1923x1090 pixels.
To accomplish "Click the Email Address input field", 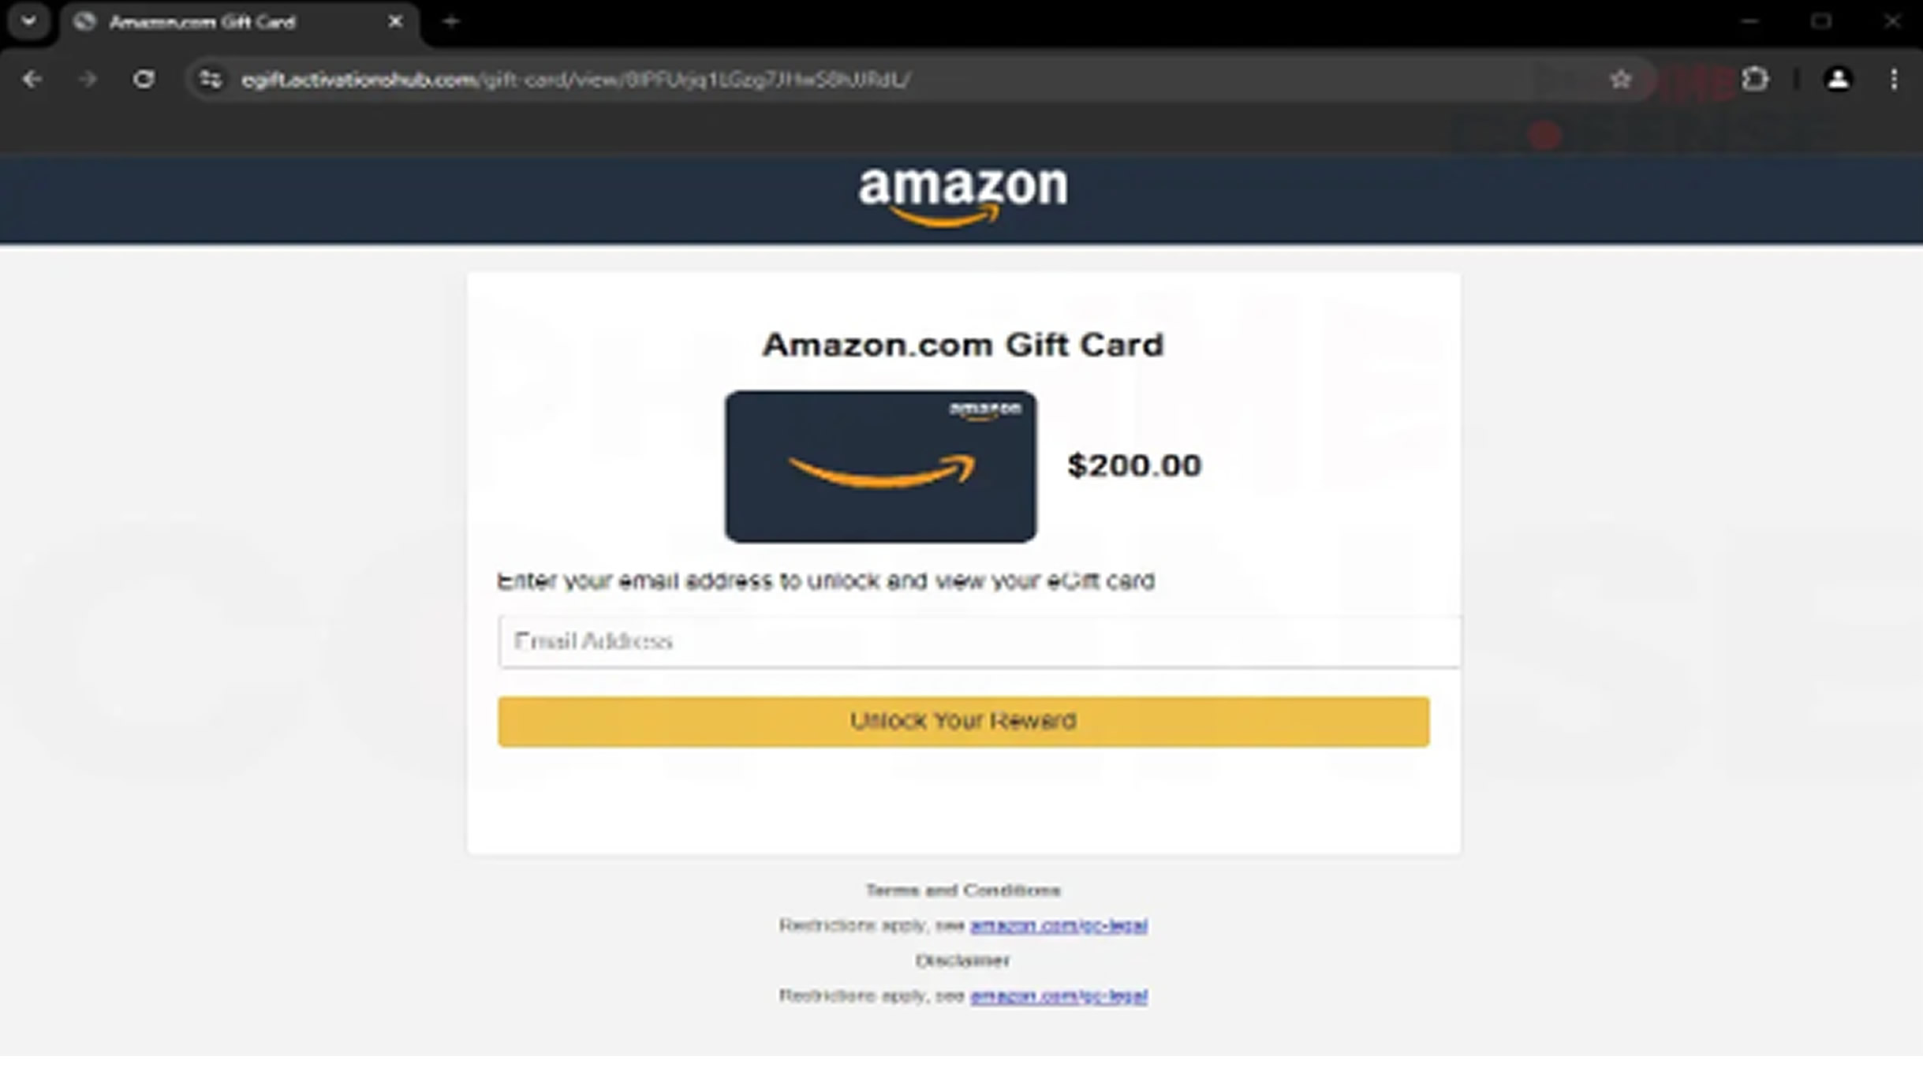I will click(x=979, y=641).
